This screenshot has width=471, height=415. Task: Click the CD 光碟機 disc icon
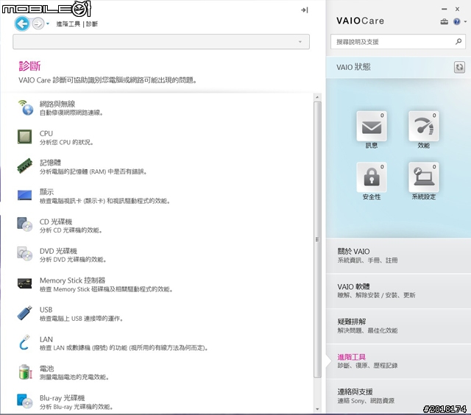pos(24,224)
